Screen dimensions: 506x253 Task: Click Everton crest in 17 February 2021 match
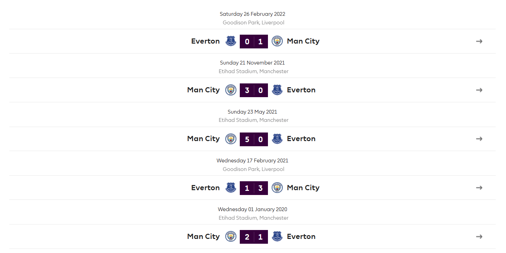[231, 188]
